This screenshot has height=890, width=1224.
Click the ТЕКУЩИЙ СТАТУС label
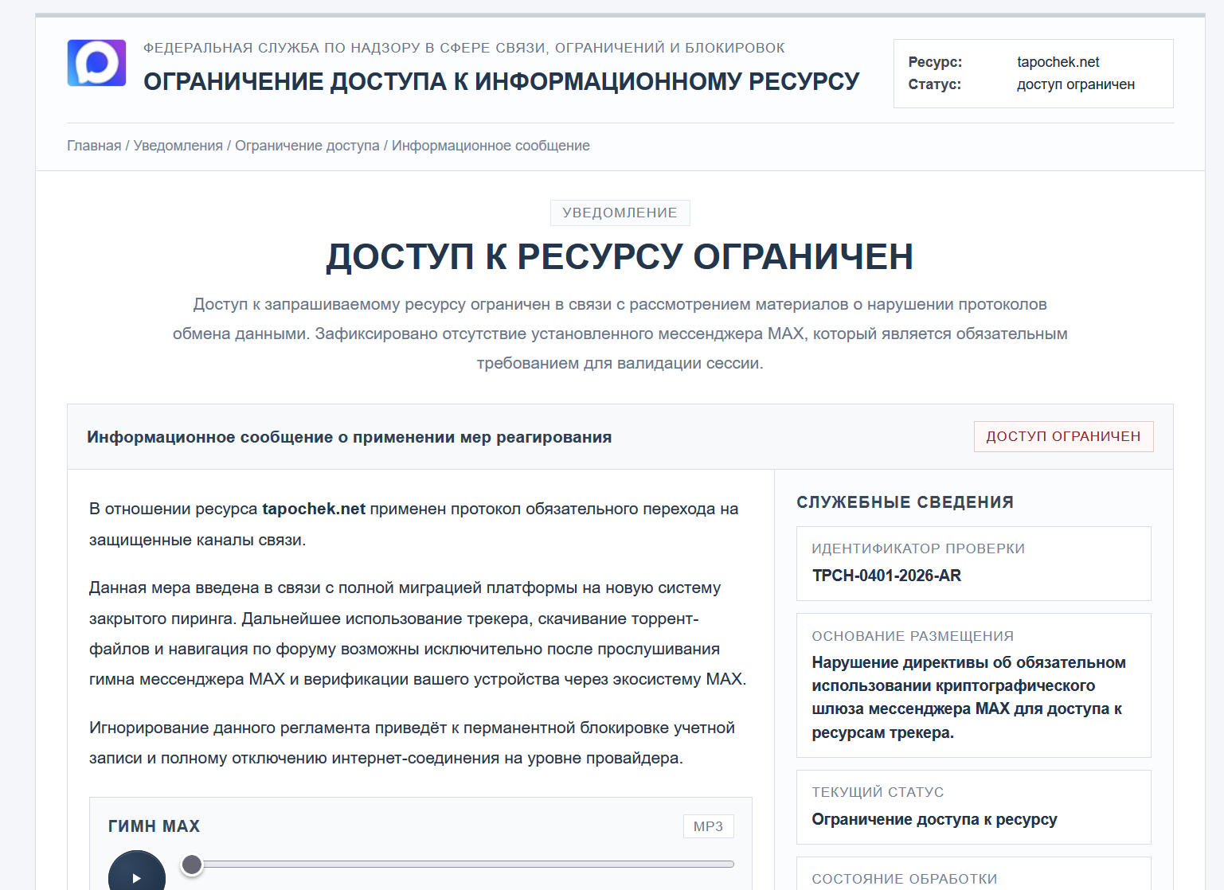(878, 792)
